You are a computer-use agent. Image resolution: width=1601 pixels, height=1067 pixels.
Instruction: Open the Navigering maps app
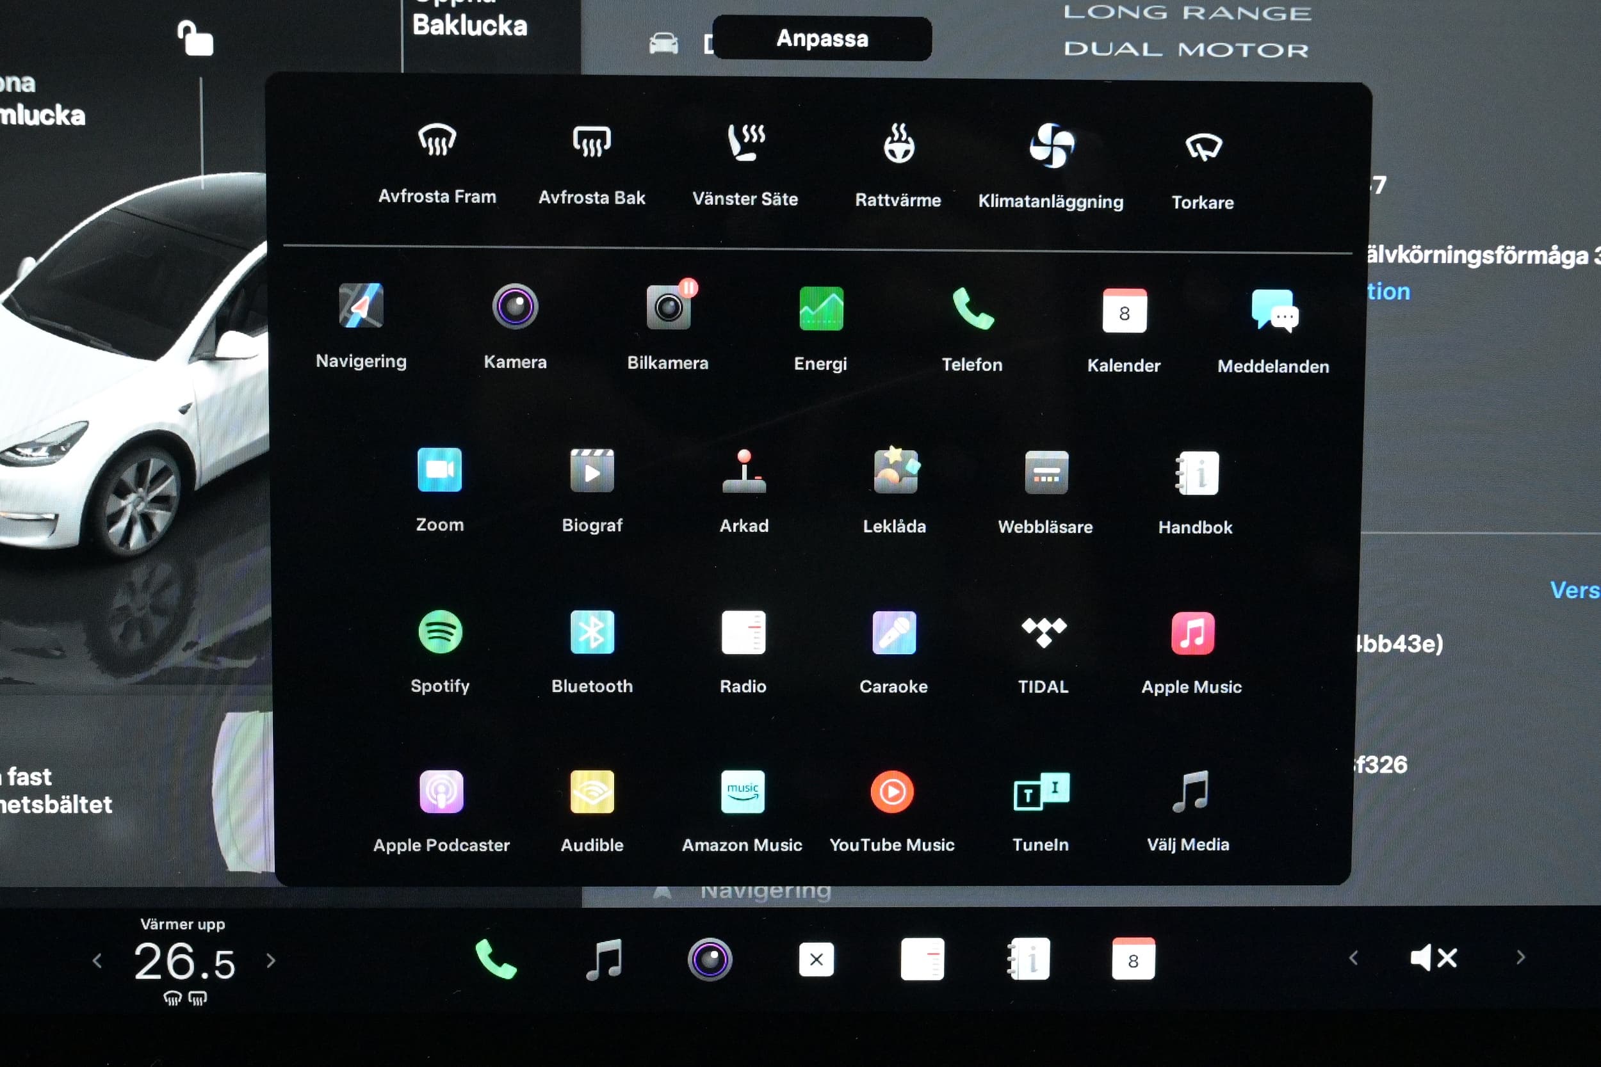click(x=361, y=307)
